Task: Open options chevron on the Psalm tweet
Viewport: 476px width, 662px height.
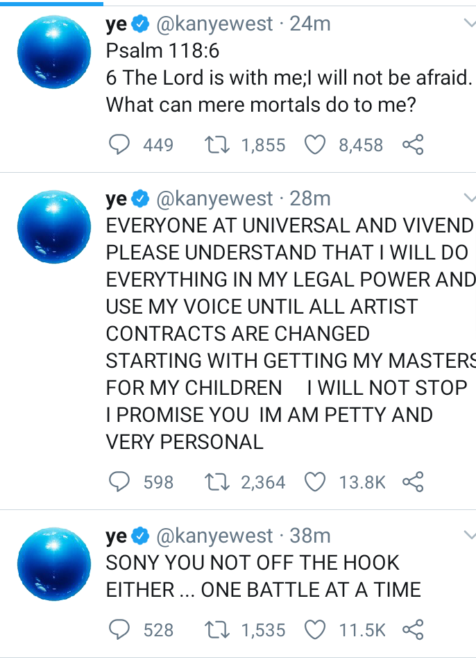Action: [x=469, y=24]
